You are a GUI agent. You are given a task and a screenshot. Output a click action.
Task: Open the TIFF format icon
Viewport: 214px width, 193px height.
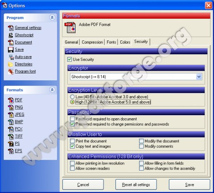[11, 137]
